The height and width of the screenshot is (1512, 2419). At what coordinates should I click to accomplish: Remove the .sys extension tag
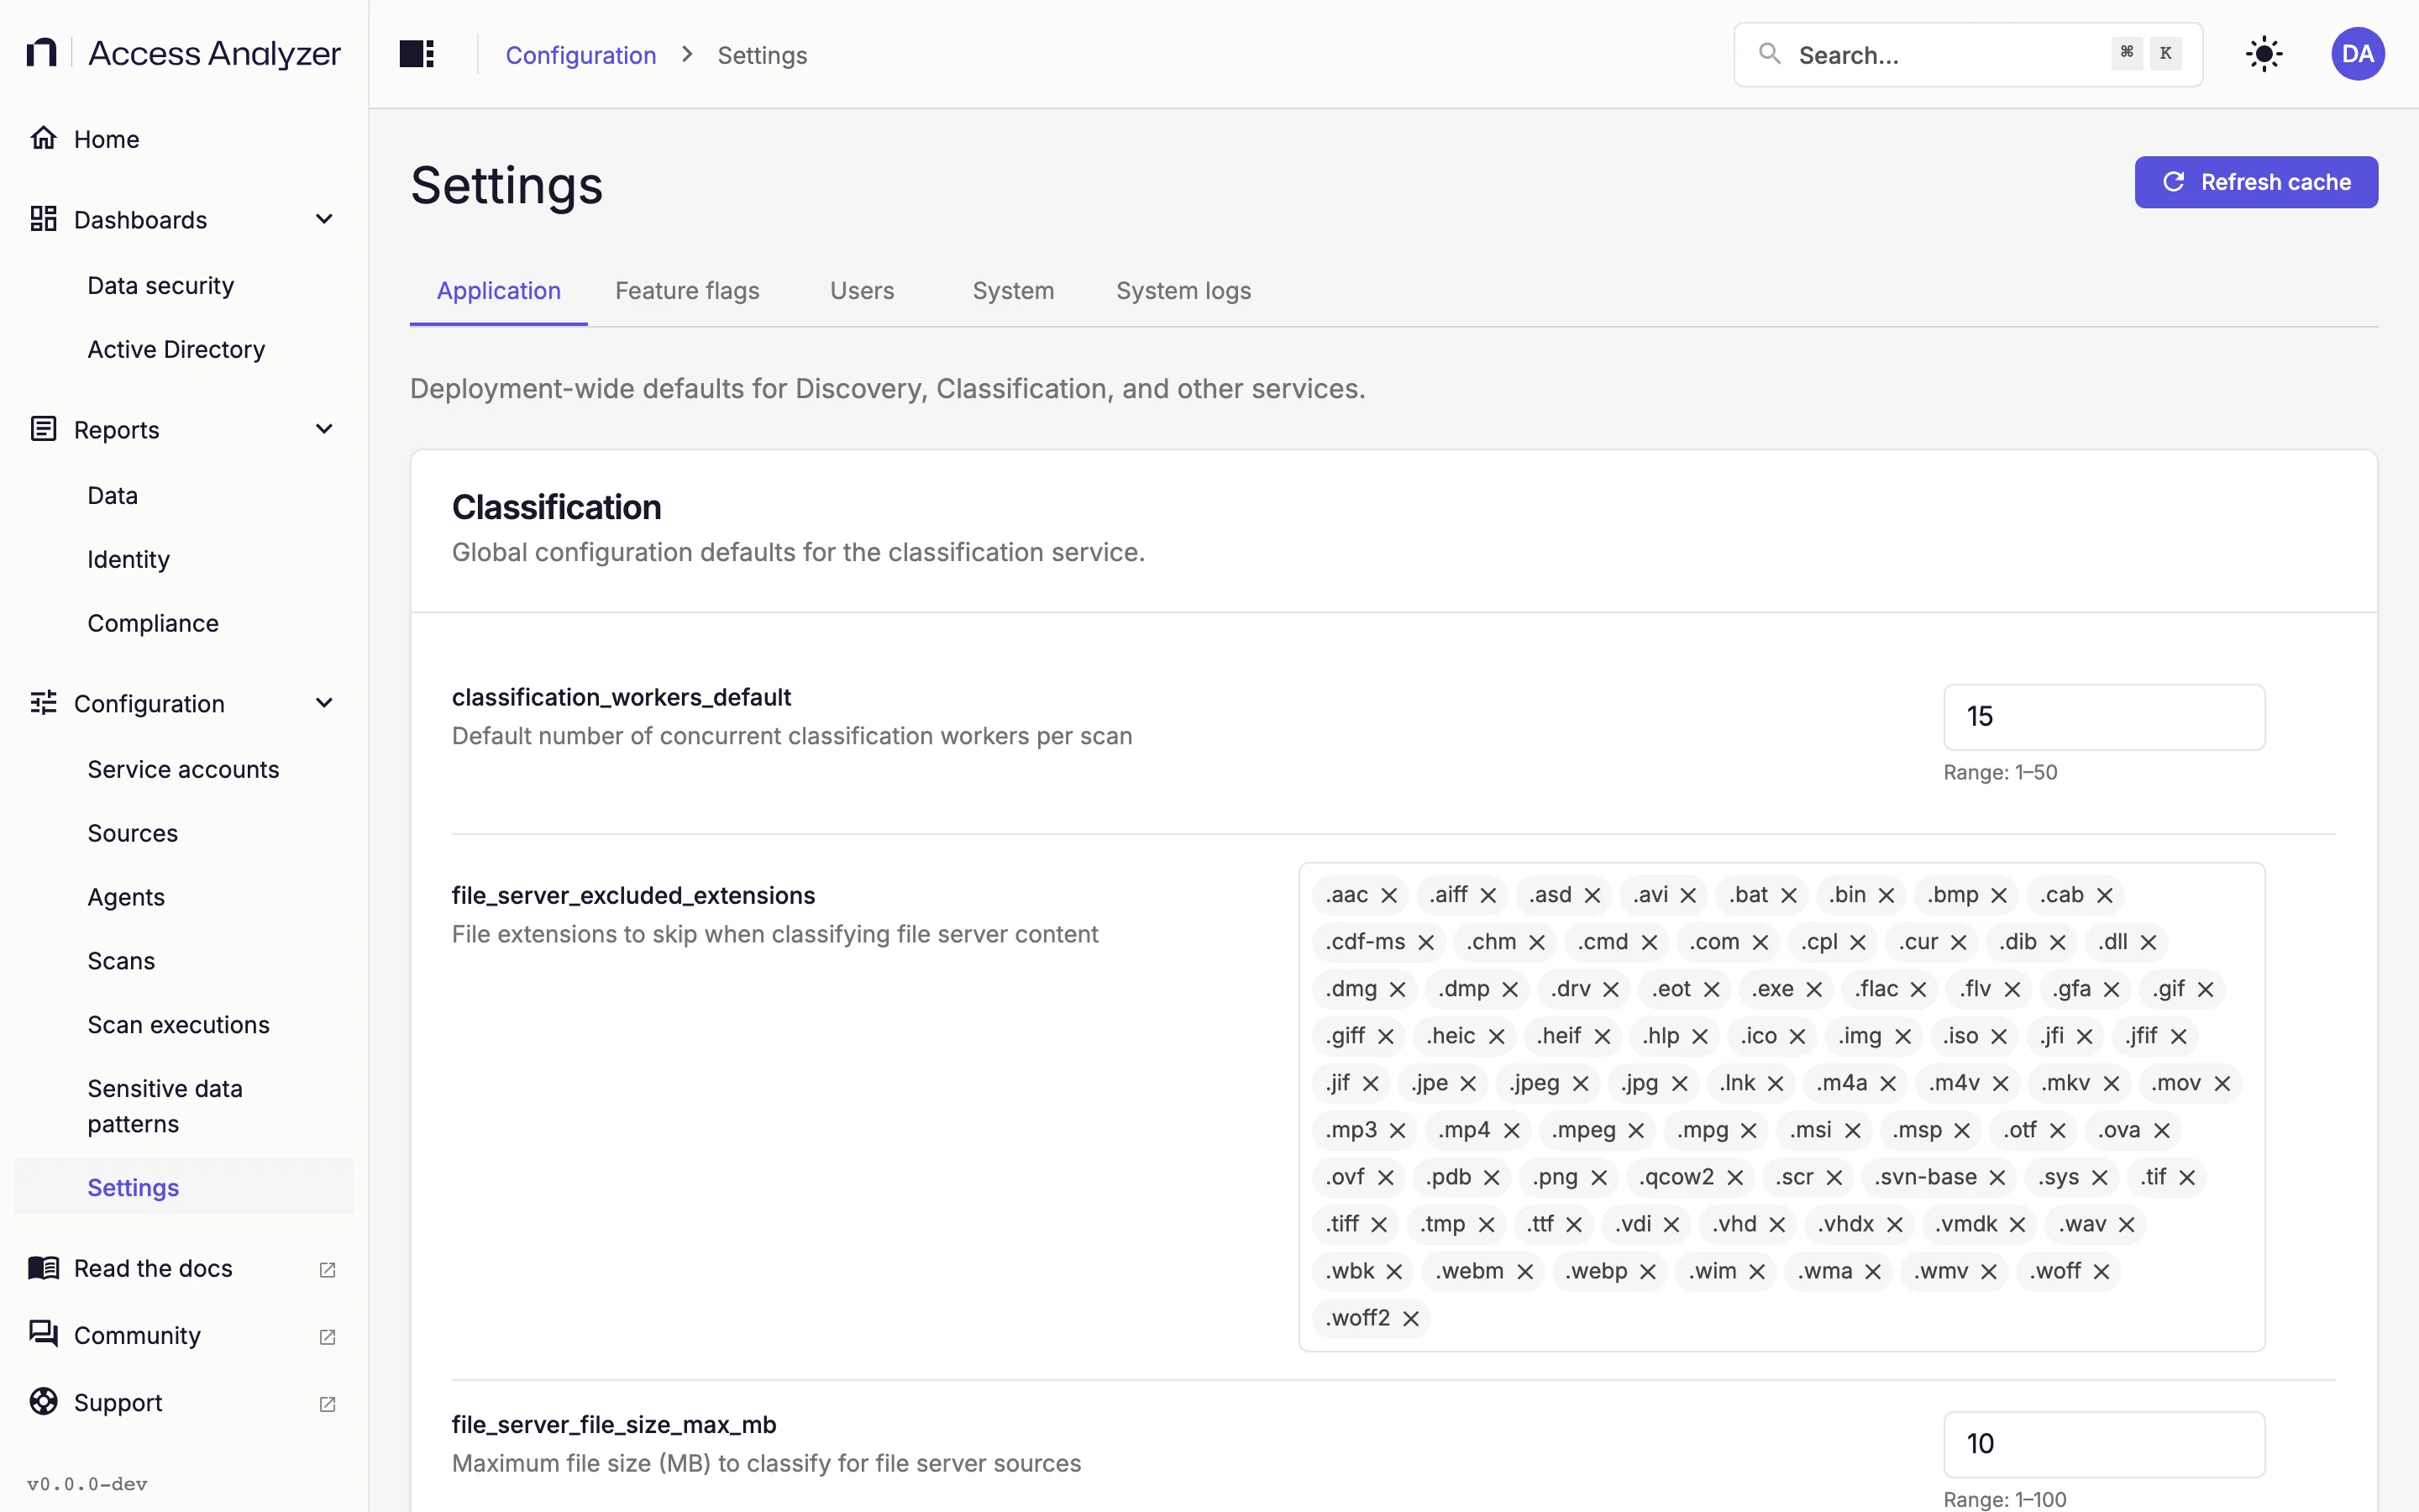2100,1177
